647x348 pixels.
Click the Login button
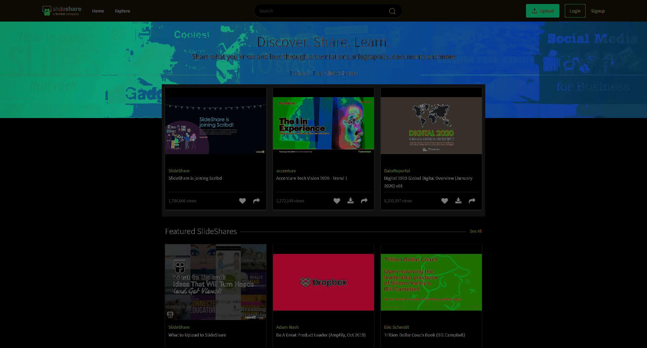pos(575,11)
